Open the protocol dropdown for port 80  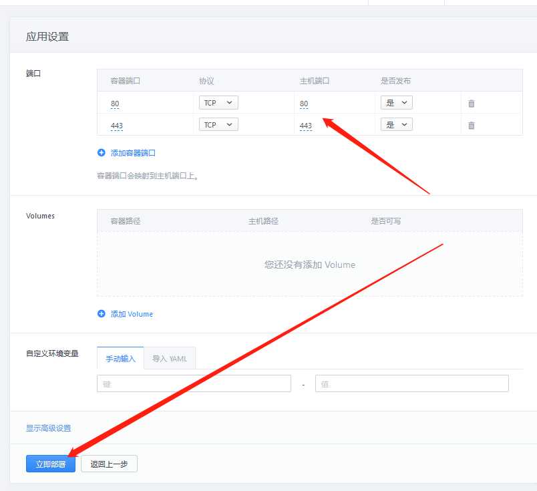tap(218, 103)
